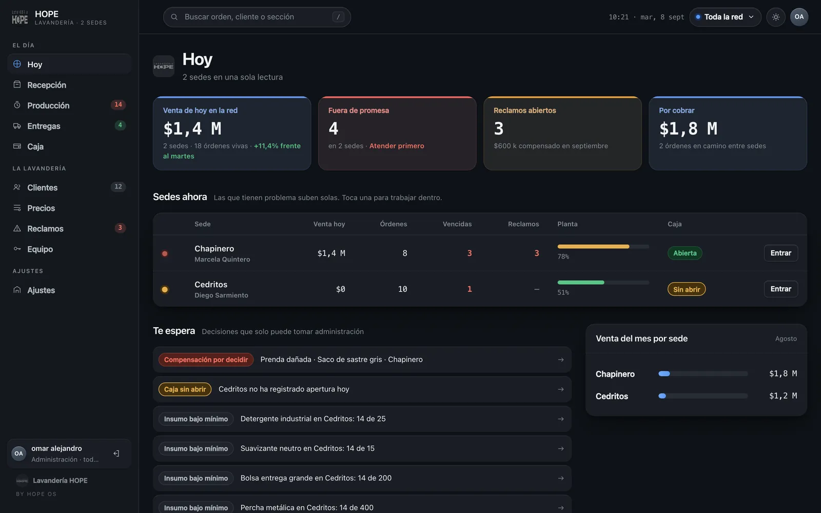Click the Ajustes house icon
Viewport: 821px width, 513px height.
17,290
